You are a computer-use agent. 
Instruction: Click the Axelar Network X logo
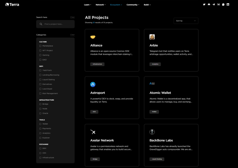click(x=93, y=132)
